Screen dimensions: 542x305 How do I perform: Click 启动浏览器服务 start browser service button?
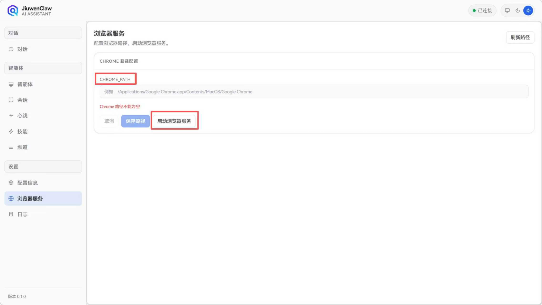click(174, 121)
